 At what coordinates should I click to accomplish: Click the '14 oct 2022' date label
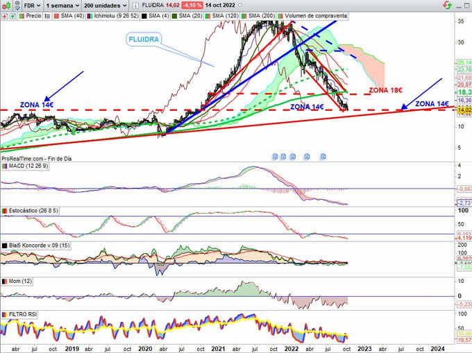point(220,6)
